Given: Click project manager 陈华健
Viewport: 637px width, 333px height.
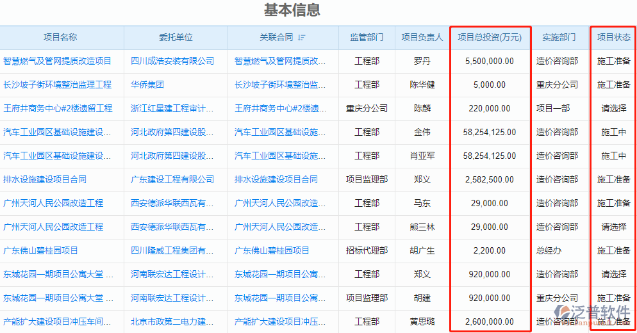Looking at the screenshot, I should pos(422,85).
